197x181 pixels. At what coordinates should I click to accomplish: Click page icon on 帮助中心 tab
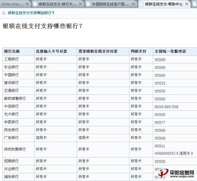coord(142,4)
